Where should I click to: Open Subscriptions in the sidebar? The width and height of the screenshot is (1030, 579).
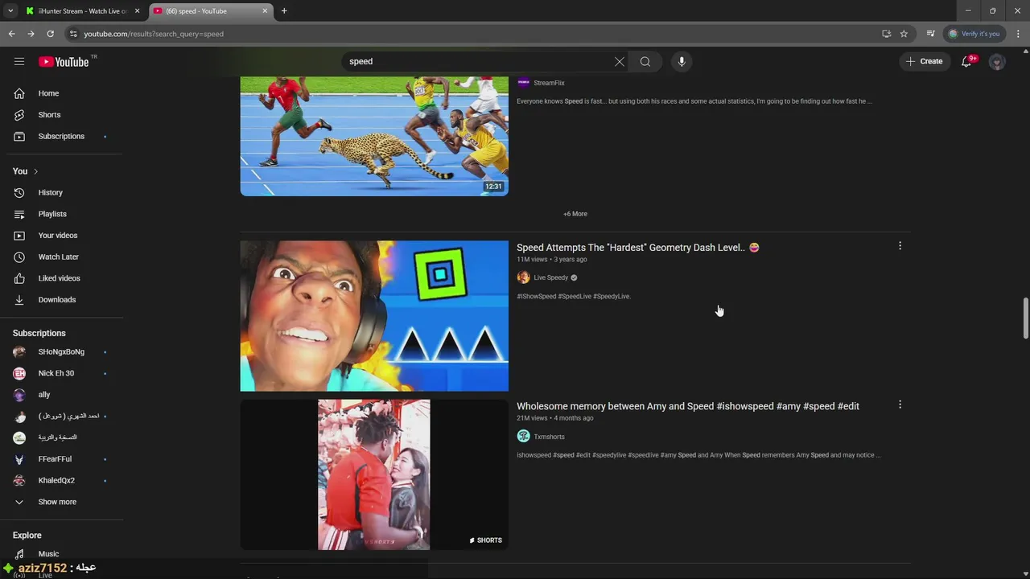tap(61, 136)
